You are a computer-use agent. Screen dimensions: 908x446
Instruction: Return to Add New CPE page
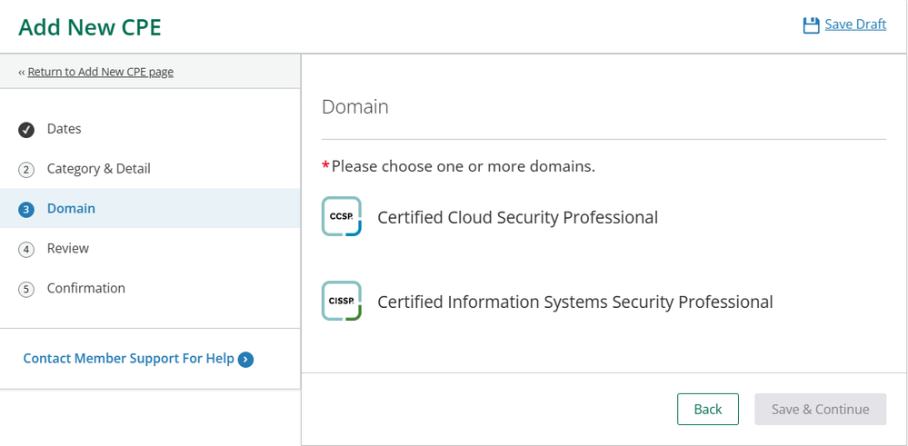pyautogui.click(x=100, y=72)
